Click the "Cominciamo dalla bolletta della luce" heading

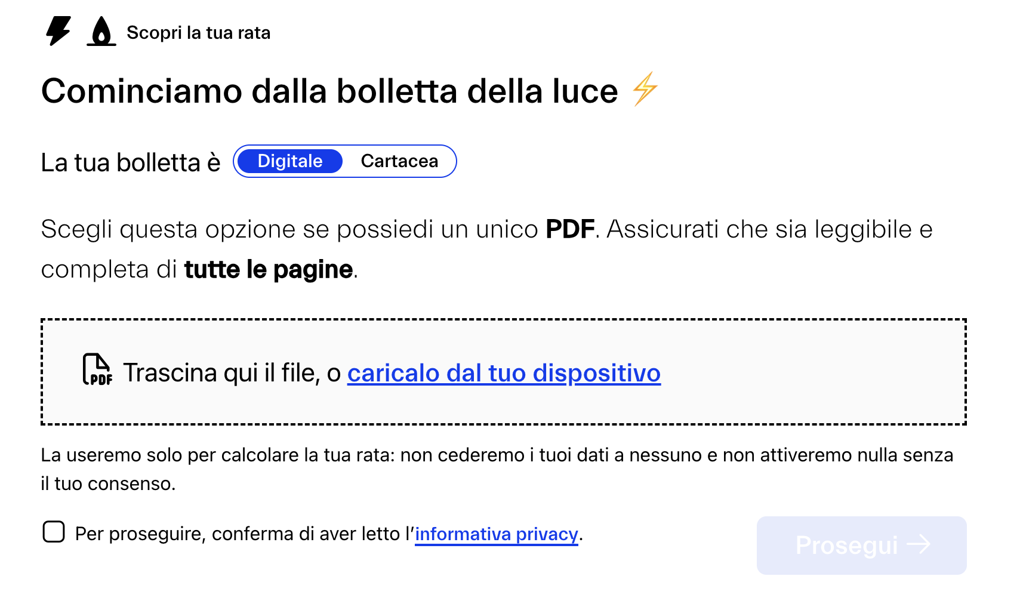(329, 91)
